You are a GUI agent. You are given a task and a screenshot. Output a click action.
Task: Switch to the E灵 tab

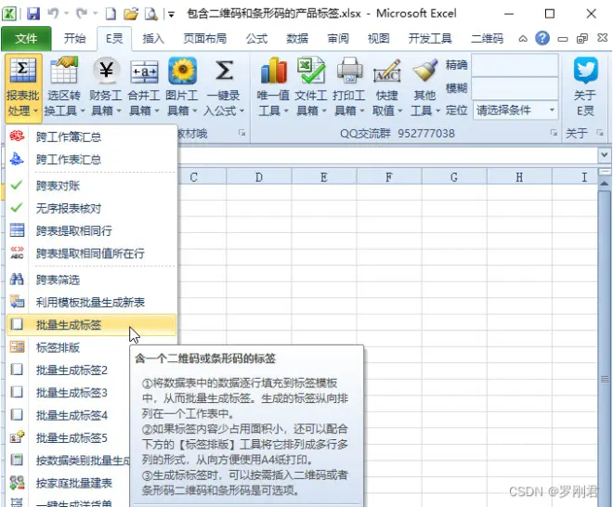coord(114,38)
